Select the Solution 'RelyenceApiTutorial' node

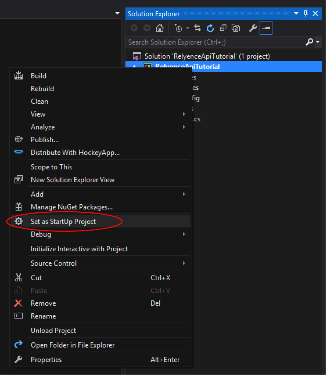pyautogui.click(x=207, y=56)
